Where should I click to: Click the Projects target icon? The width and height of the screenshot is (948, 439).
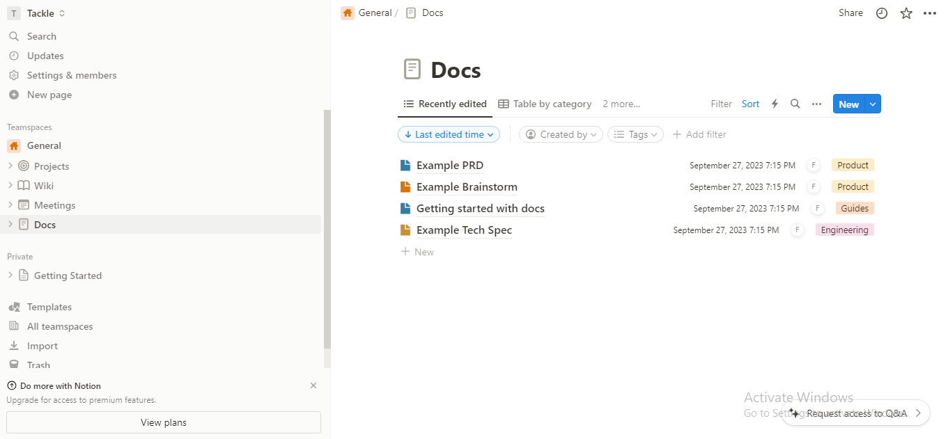(24, 166)
